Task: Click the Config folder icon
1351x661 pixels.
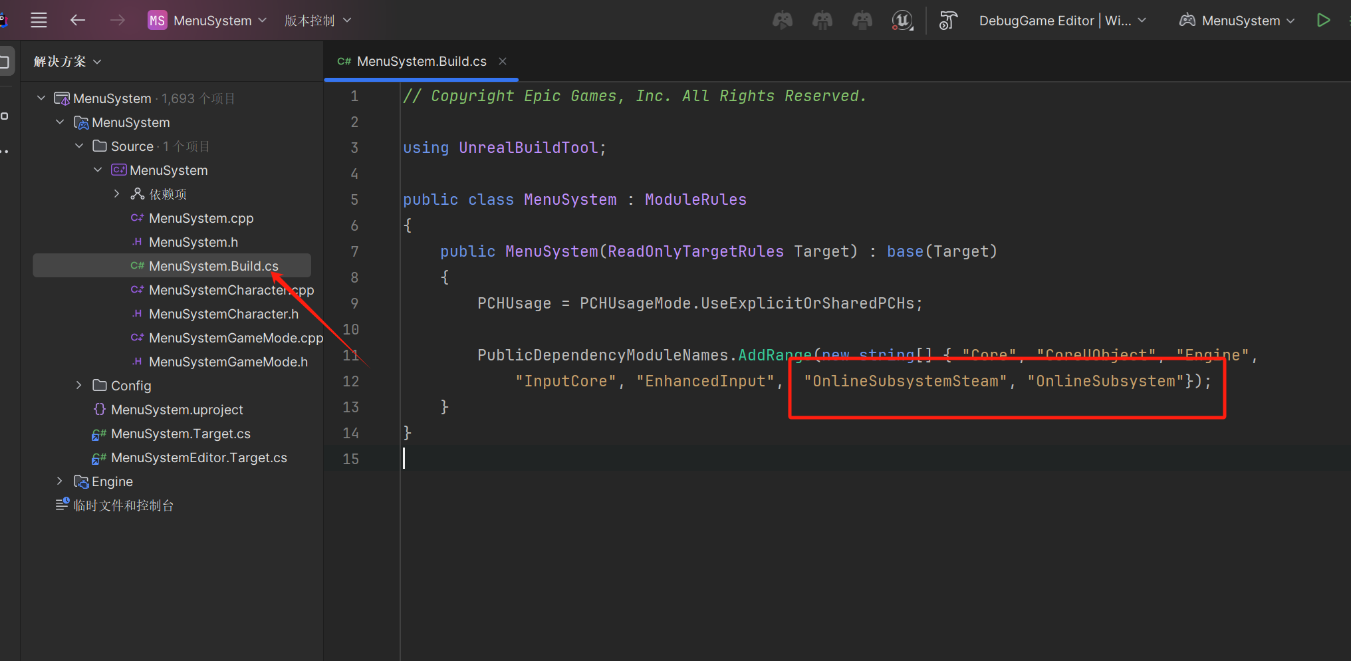Action: pyautogui.click(x=100, y=385)
